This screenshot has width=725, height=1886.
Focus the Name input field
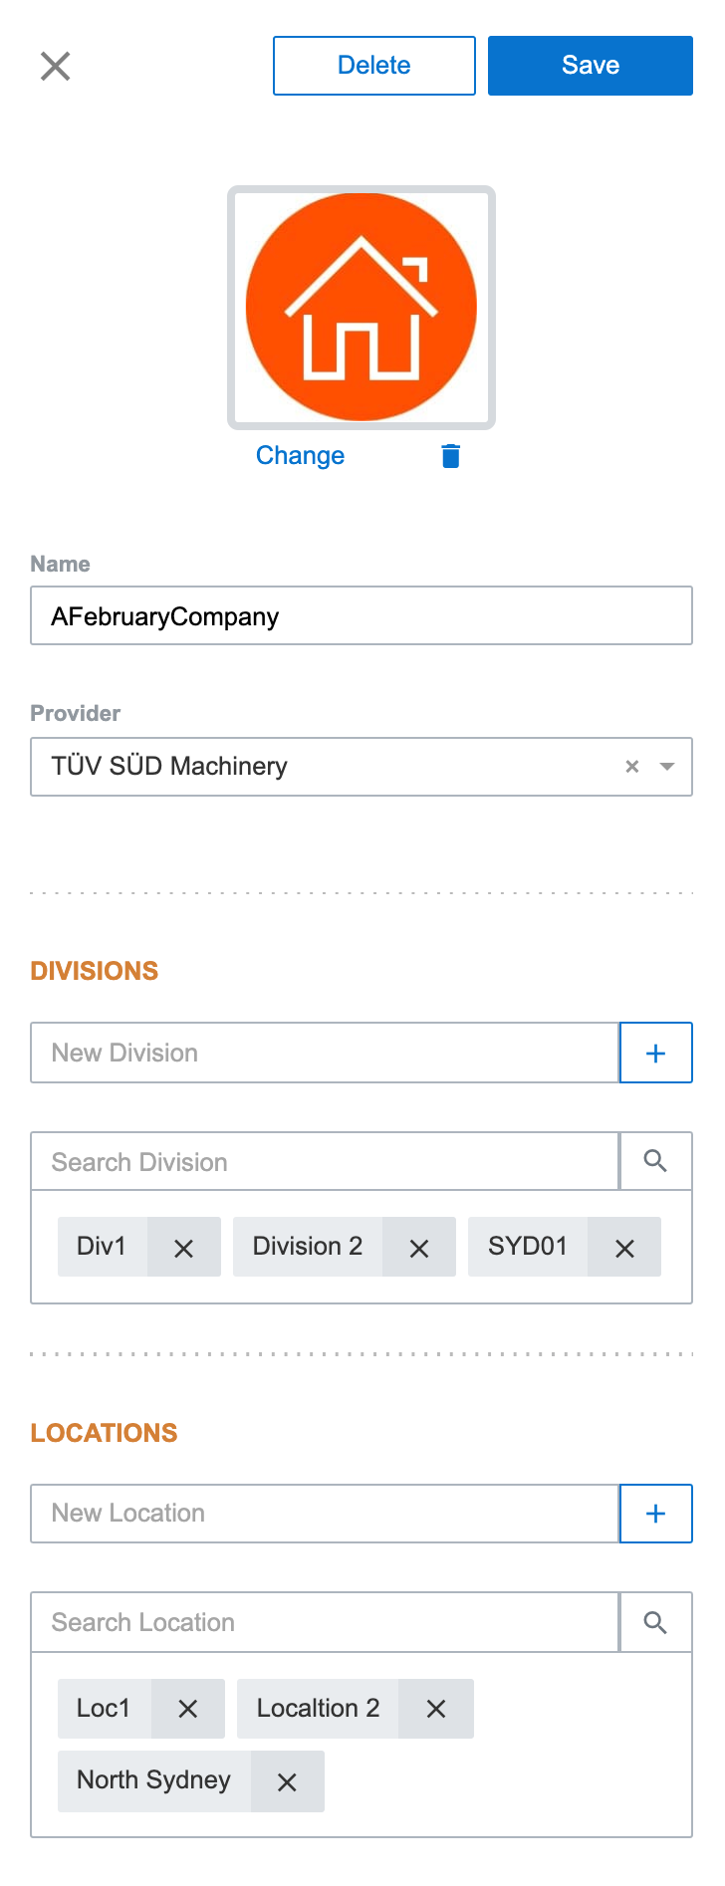click(x=362, y=616)
